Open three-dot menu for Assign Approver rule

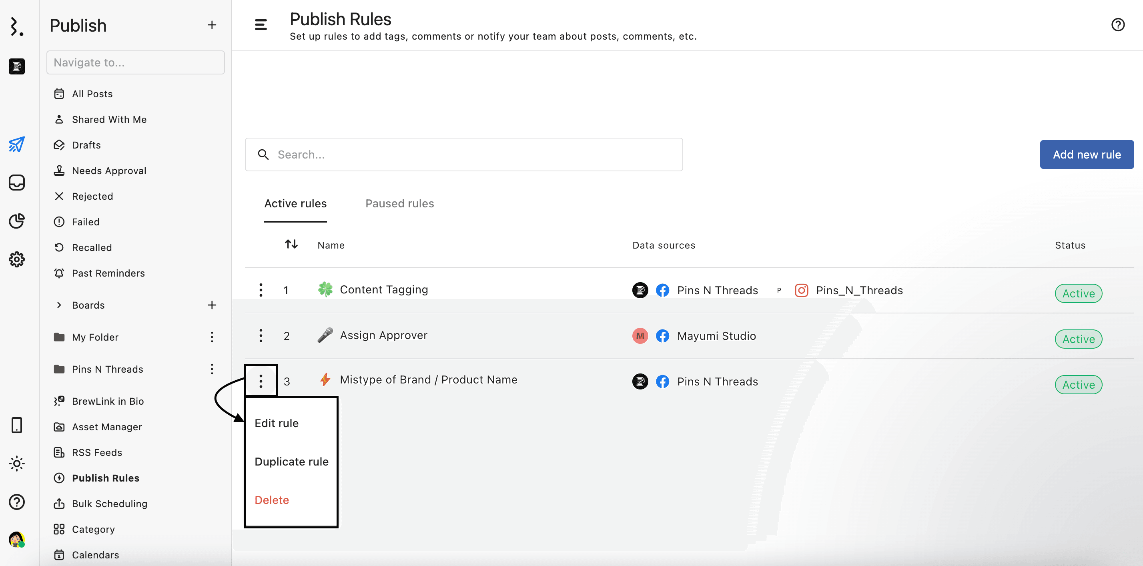261,335
